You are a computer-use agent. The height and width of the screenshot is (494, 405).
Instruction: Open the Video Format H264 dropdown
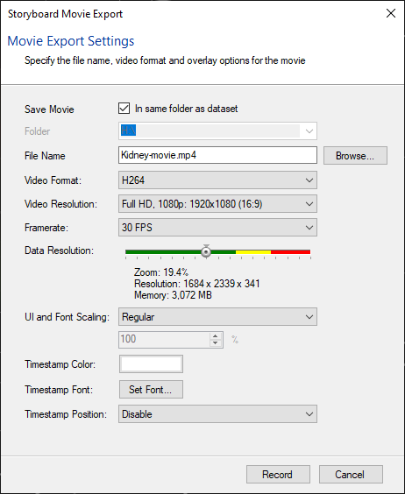coord(217,180)
